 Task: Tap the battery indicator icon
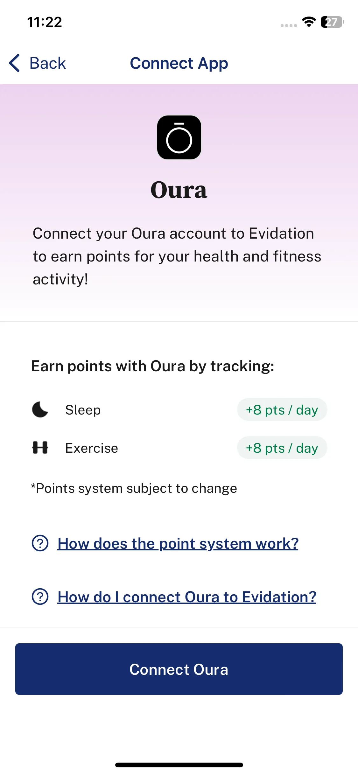point(333,22)
